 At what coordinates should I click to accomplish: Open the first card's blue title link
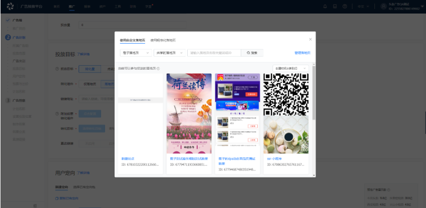pos(128,158)
